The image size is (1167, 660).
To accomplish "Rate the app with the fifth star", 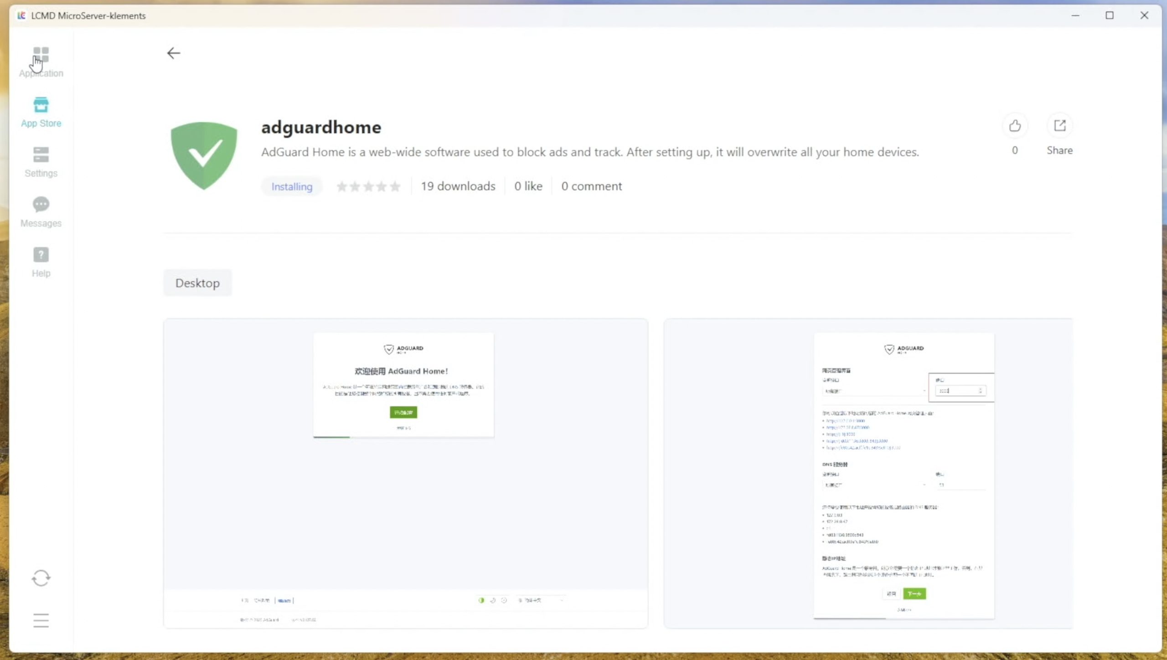I will tap(396, 187).
